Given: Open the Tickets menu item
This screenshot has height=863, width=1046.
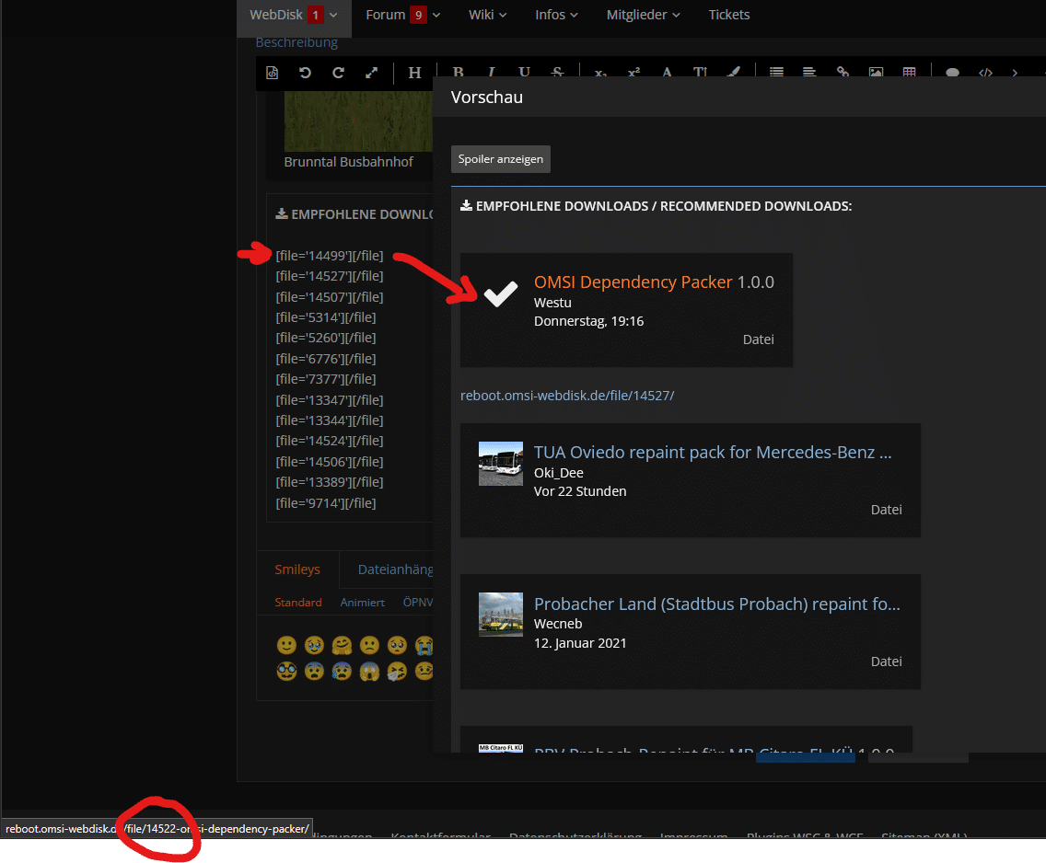Looking at the screenshot, I should tap(728, 15).
